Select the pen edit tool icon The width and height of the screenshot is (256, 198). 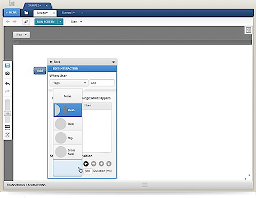click(26, 21)
